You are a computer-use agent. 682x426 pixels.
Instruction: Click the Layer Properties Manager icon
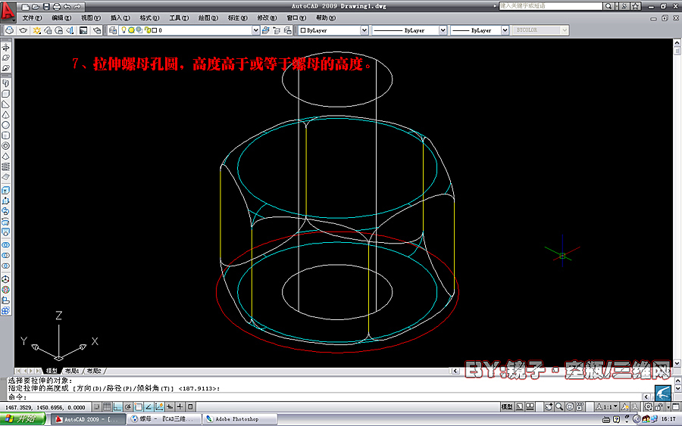click(x=113, y=30)
